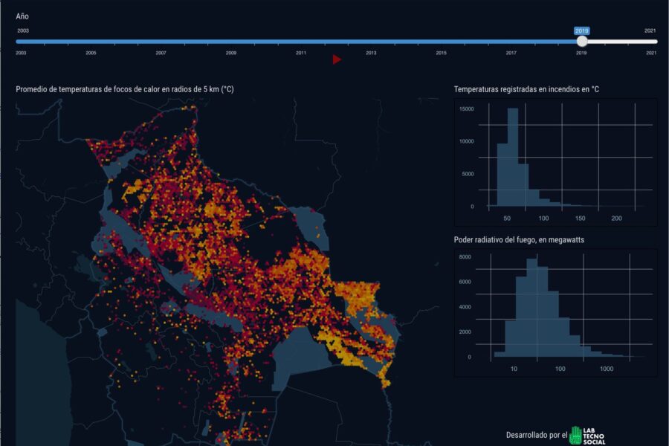
Task: Click the slider maximum label 2021 above track
Action: (650, 30)
